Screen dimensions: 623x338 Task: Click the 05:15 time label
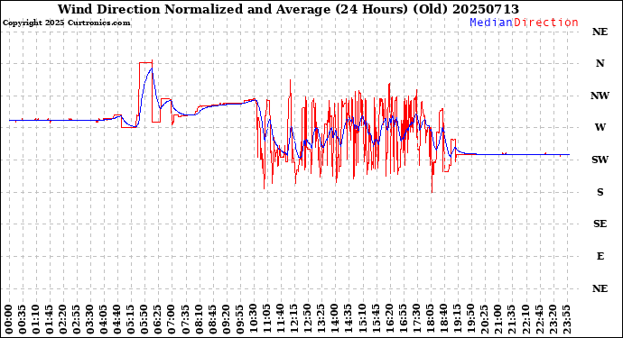coord(131,319)
